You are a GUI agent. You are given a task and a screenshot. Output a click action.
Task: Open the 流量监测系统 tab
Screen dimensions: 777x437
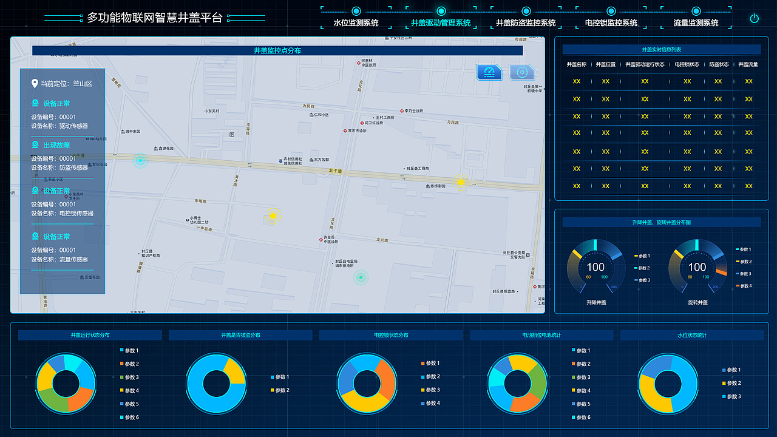pos(696,22)
